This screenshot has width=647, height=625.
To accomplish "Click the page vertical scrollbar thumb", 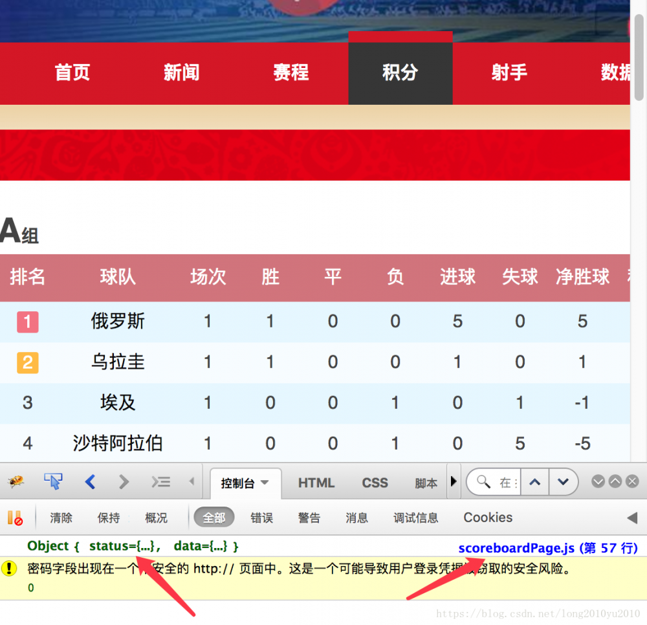I will 639,56.
